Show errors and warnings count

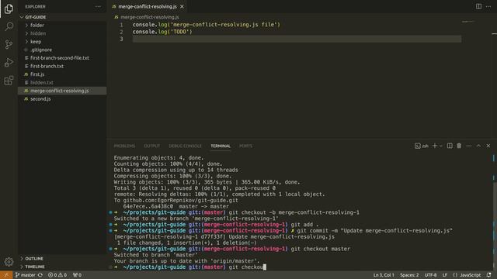(x=57, y=275)
